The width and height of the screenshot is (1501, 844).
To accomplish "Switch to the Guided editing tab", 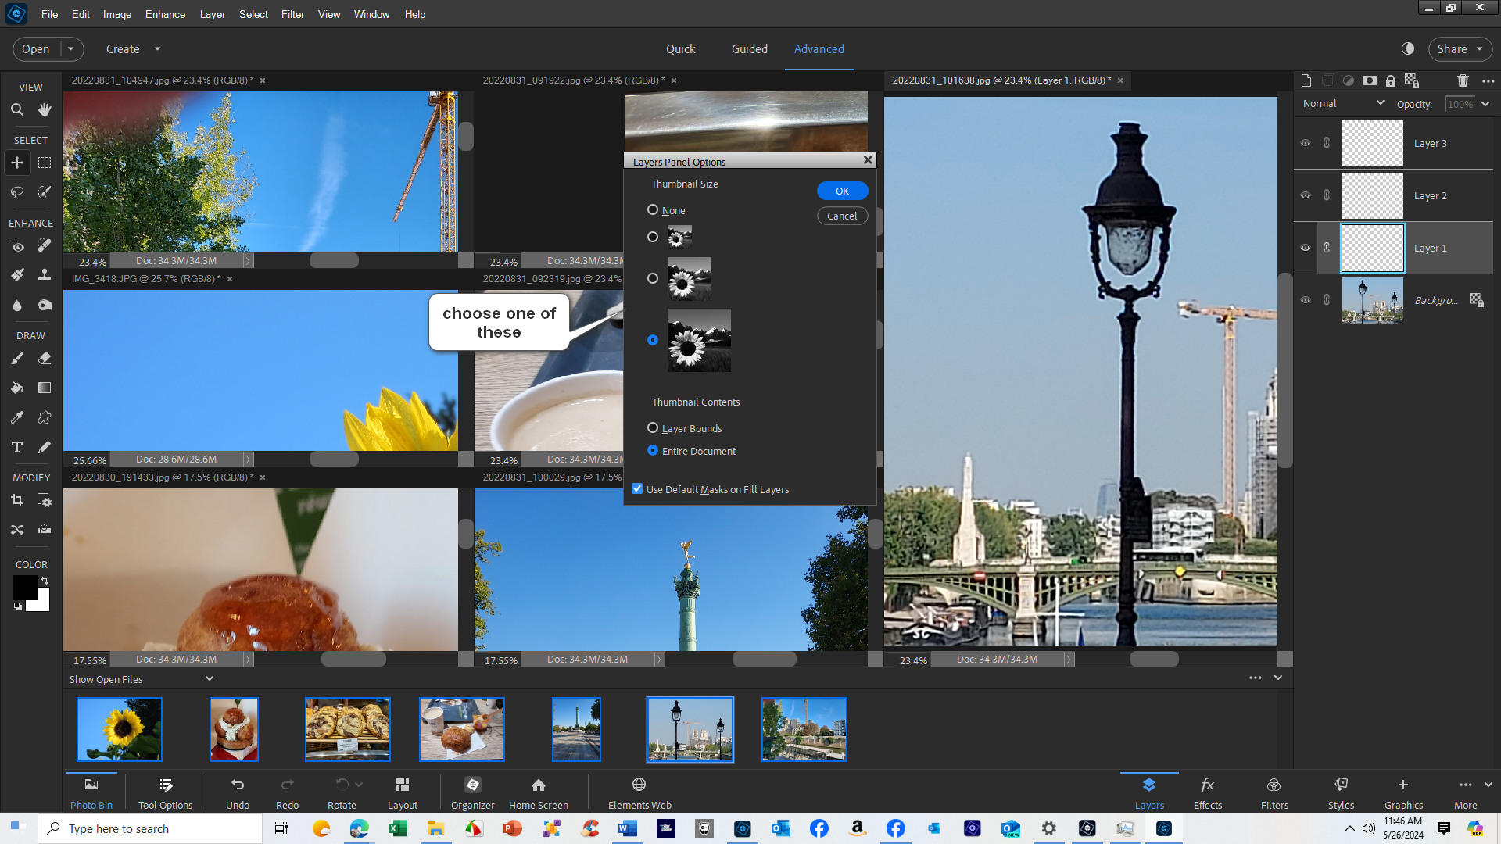I will tap(749, 48).
